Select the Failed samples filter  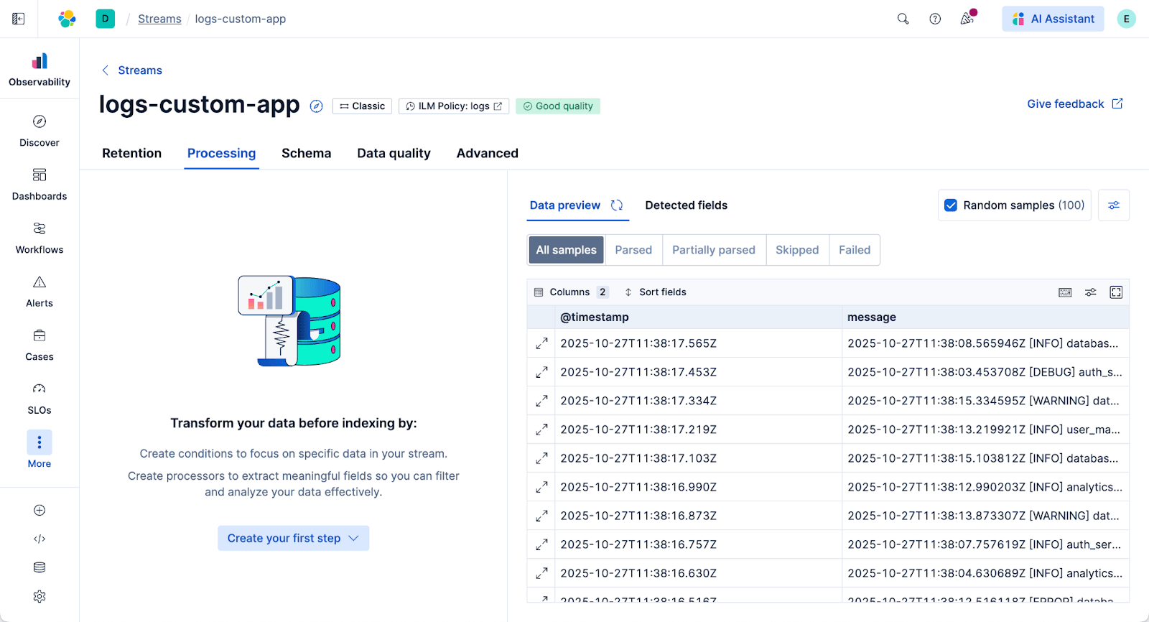coord(854,250)
